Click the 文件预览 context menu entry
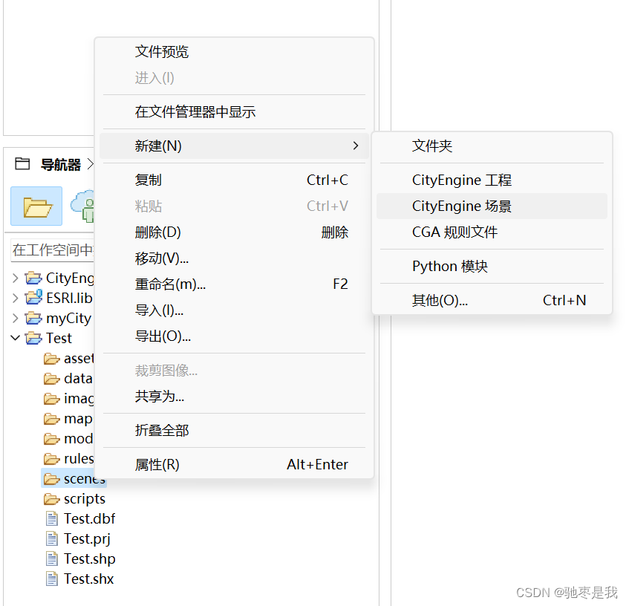 click(x=160, y=51)
